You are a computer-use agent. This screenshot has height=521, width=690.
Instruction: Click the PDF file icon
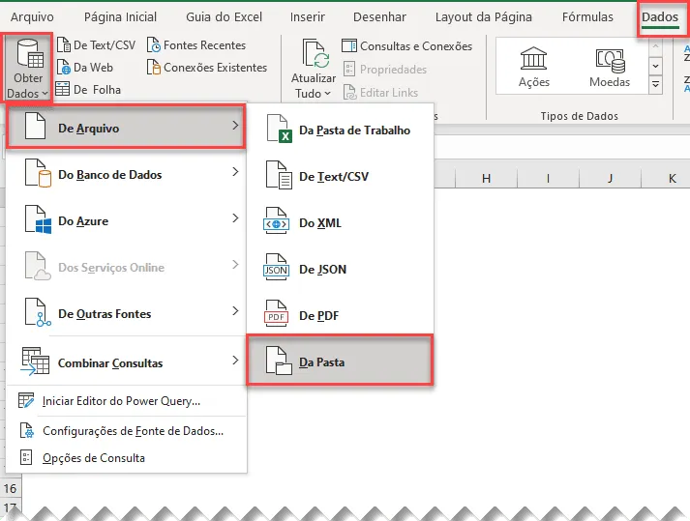tap(277, 313)
